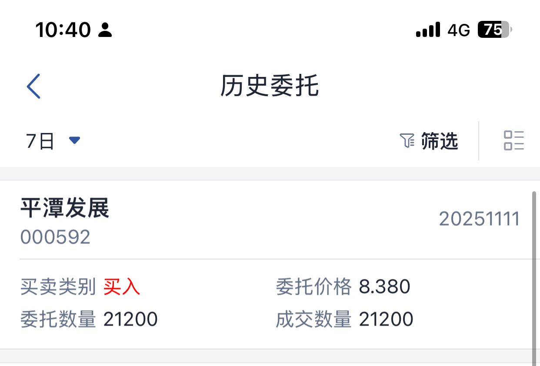
Task: Click the blue triangle next to 7日
Action: (x=75, y=140)
